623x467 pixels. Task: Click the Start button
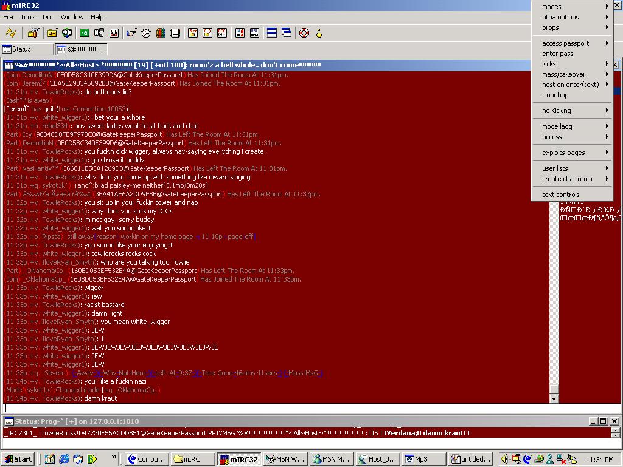coord(18,459)
